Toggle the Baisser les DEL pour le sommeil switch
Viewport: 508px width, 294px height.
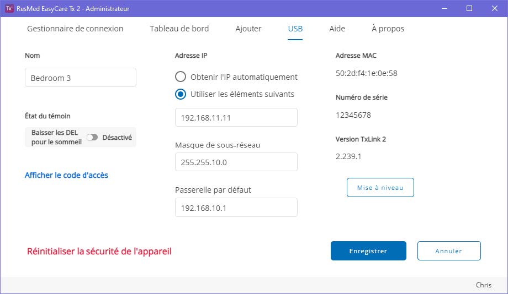pyautogui.click(x=92, y=137)
